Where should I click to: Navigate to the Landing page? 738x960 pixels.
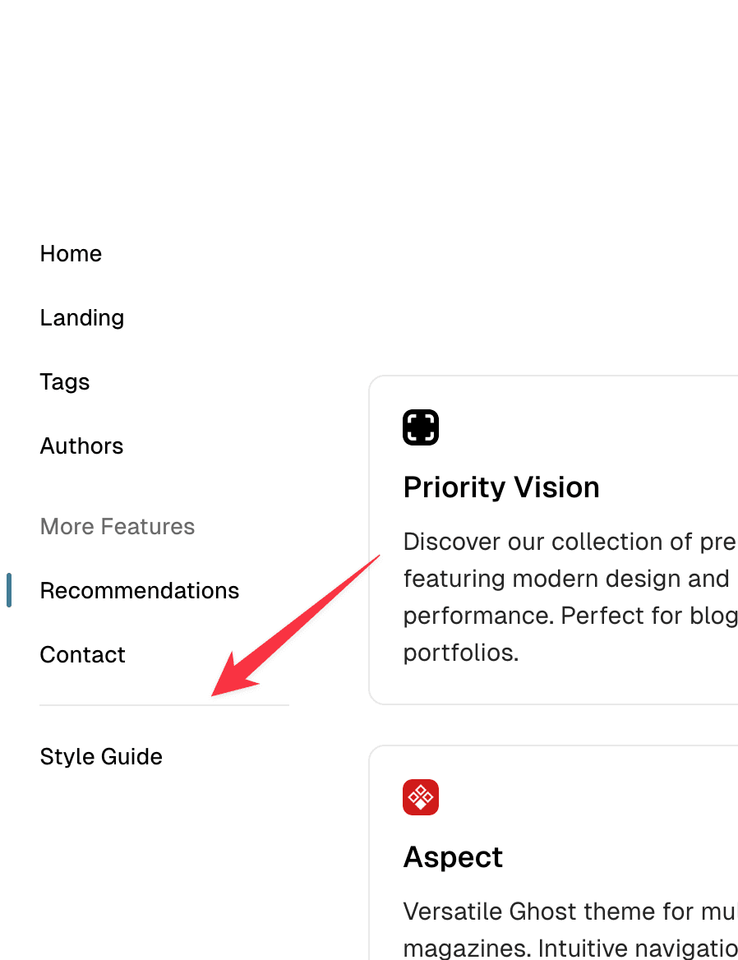coord(81,318)
